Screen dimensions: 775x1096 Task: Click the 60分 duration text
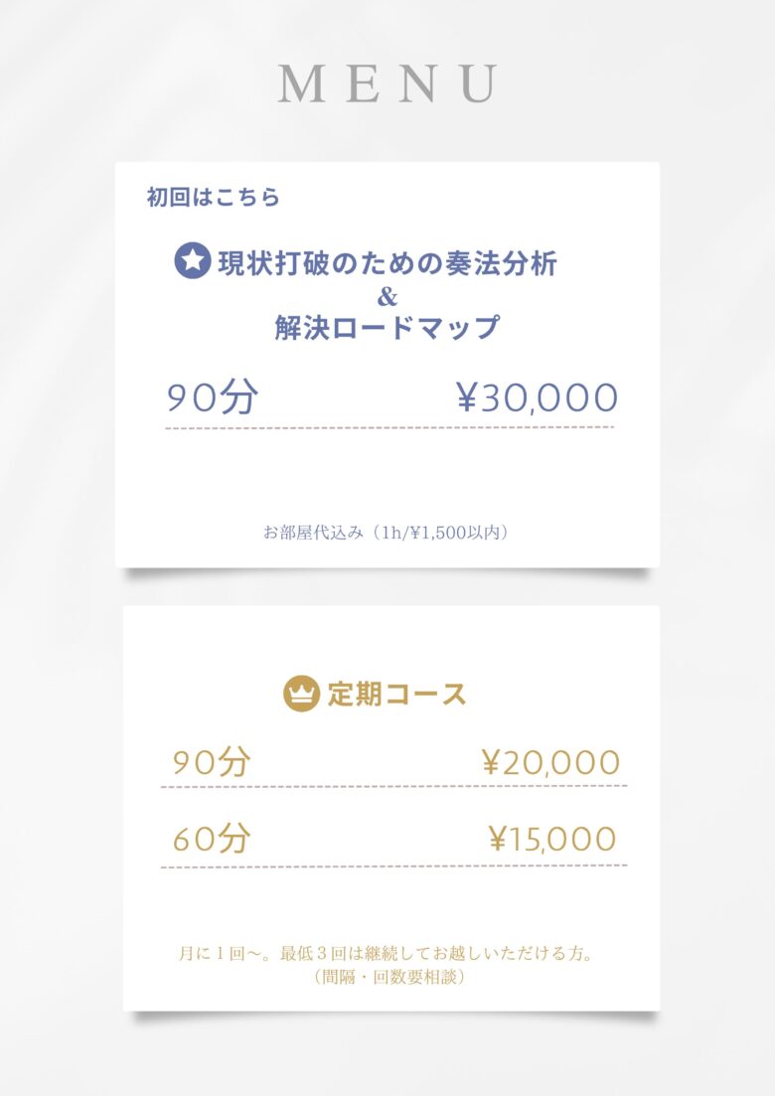212,839
